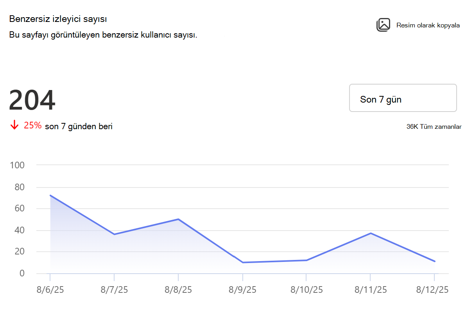The height and width of the screenshot is (321, 466).
Task: Click the '8/12/25' axis date label
Action: [432, 289]
